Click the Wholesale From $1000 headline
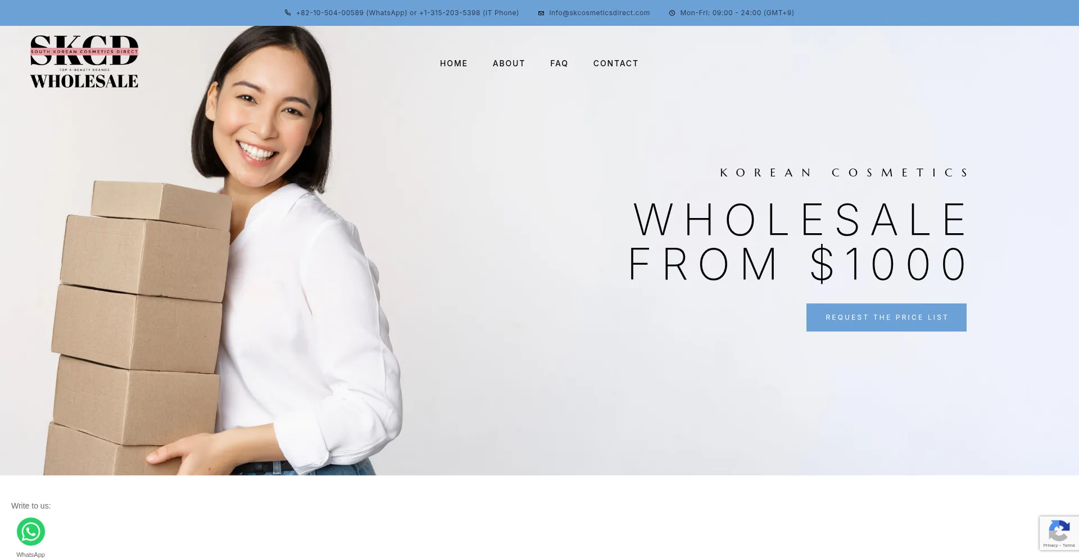Screen dimensions: 1079x558 (x=797, y=242)
